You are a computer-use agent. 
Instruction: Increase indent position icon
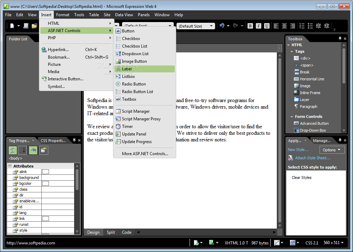[327, 26]
